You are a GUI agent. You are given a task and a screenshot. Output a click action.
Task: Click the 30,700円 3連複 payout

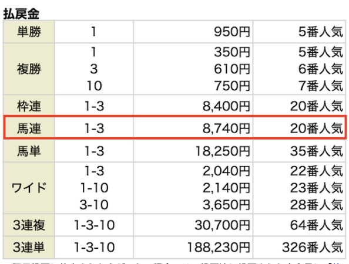(x=222, y=225)
